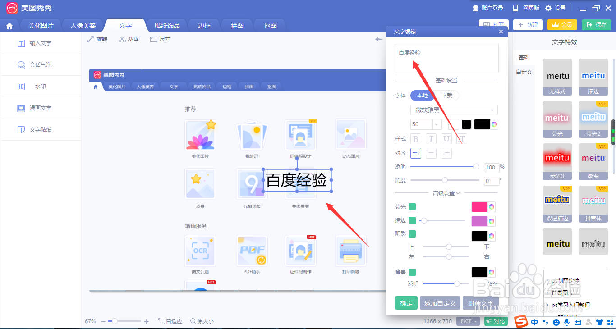Apply the 荧光3 text effect thumbnail

[557, 162]
